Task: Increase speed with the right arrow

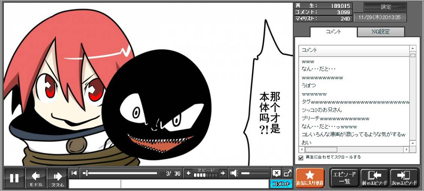Action: click(223, 173)
